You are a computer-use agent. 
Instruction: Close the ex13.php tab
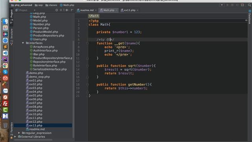pyautogui.click(x=137, y=10)
